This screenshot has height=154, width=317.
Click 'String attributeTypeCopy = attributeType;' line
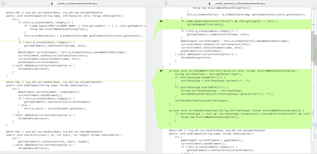click(211, 91)
